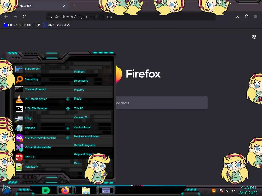262x196 pixels.
Task: Open Notepad icon in start menu
Action: (x=19, y=128)
